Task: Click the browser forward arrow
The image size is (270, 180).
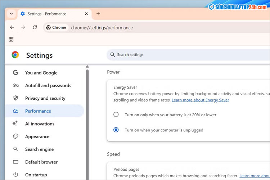Action: (23, 27)
